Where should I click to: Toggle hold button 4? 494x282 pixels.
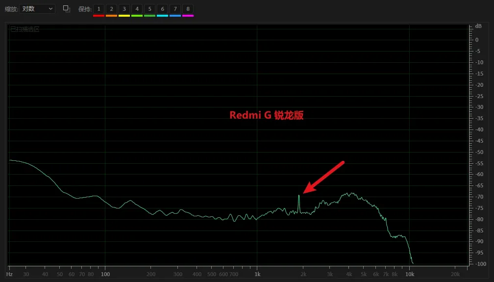click(x=137, y=9)
